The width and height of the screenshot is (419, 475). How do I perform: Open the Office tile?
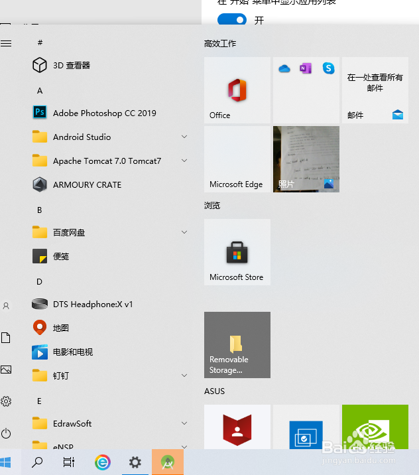click(x=237, y=90)
